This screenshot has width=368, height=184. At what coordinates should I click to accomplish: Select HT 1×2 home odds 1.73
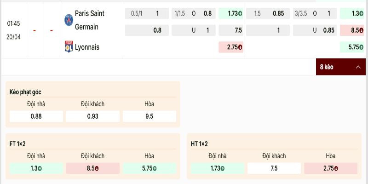217,168
